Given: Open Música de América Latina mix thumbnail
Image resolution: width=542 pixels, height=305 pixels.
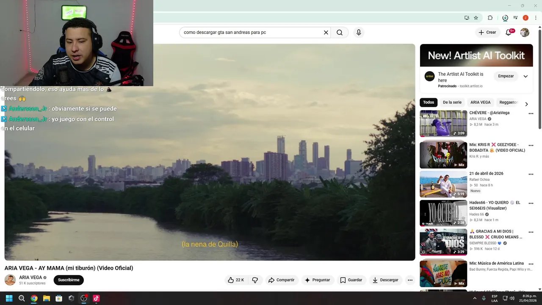Looking at the screenshot, I should click(443, 274).
